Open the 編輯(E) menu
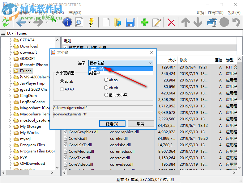243x183 pixels. click(24, 13)
